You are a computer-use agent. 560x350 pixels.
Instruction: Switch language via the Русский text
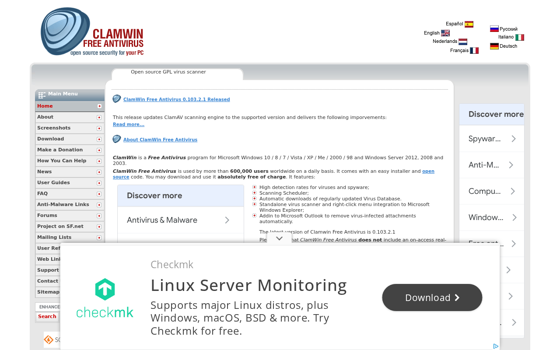pyautogui.click(x=508, y=29)
